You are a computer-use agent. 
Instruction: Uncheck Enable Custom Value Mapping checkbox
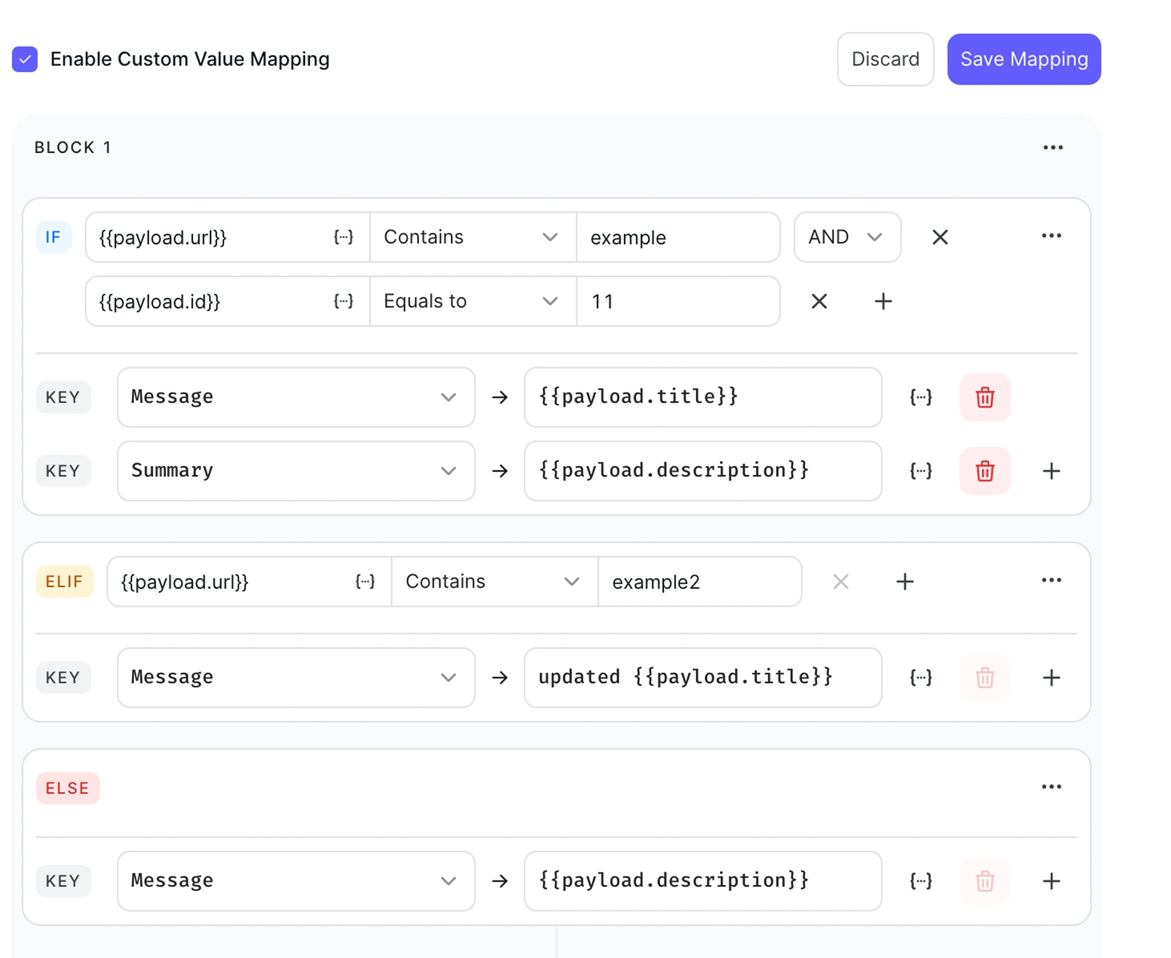click(x=25, y=59)
